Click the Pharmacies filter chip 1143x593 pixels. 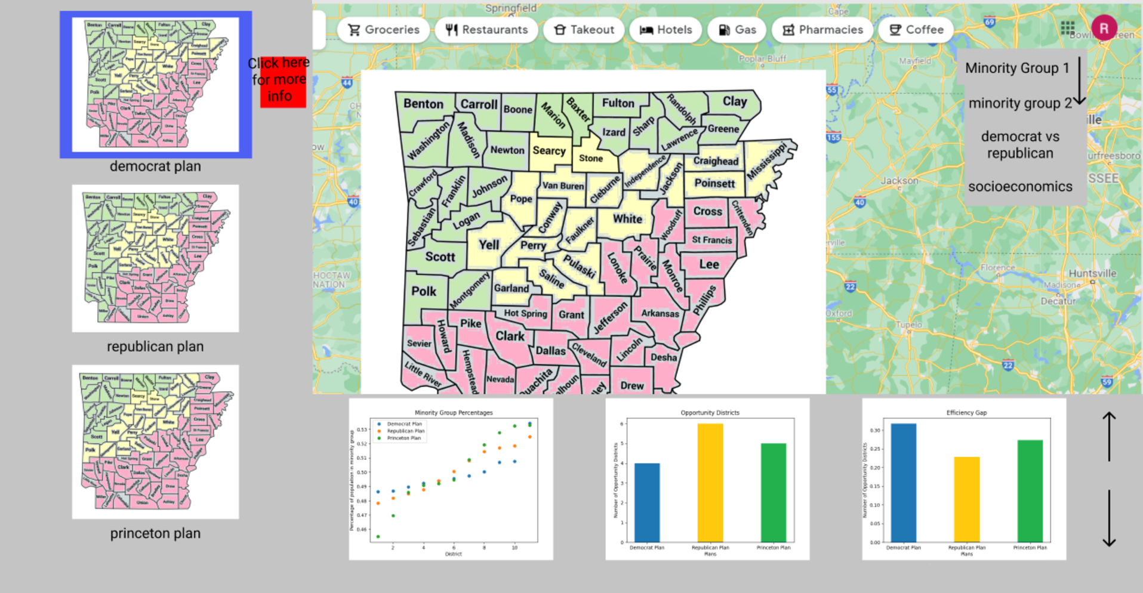pos(822,30)
